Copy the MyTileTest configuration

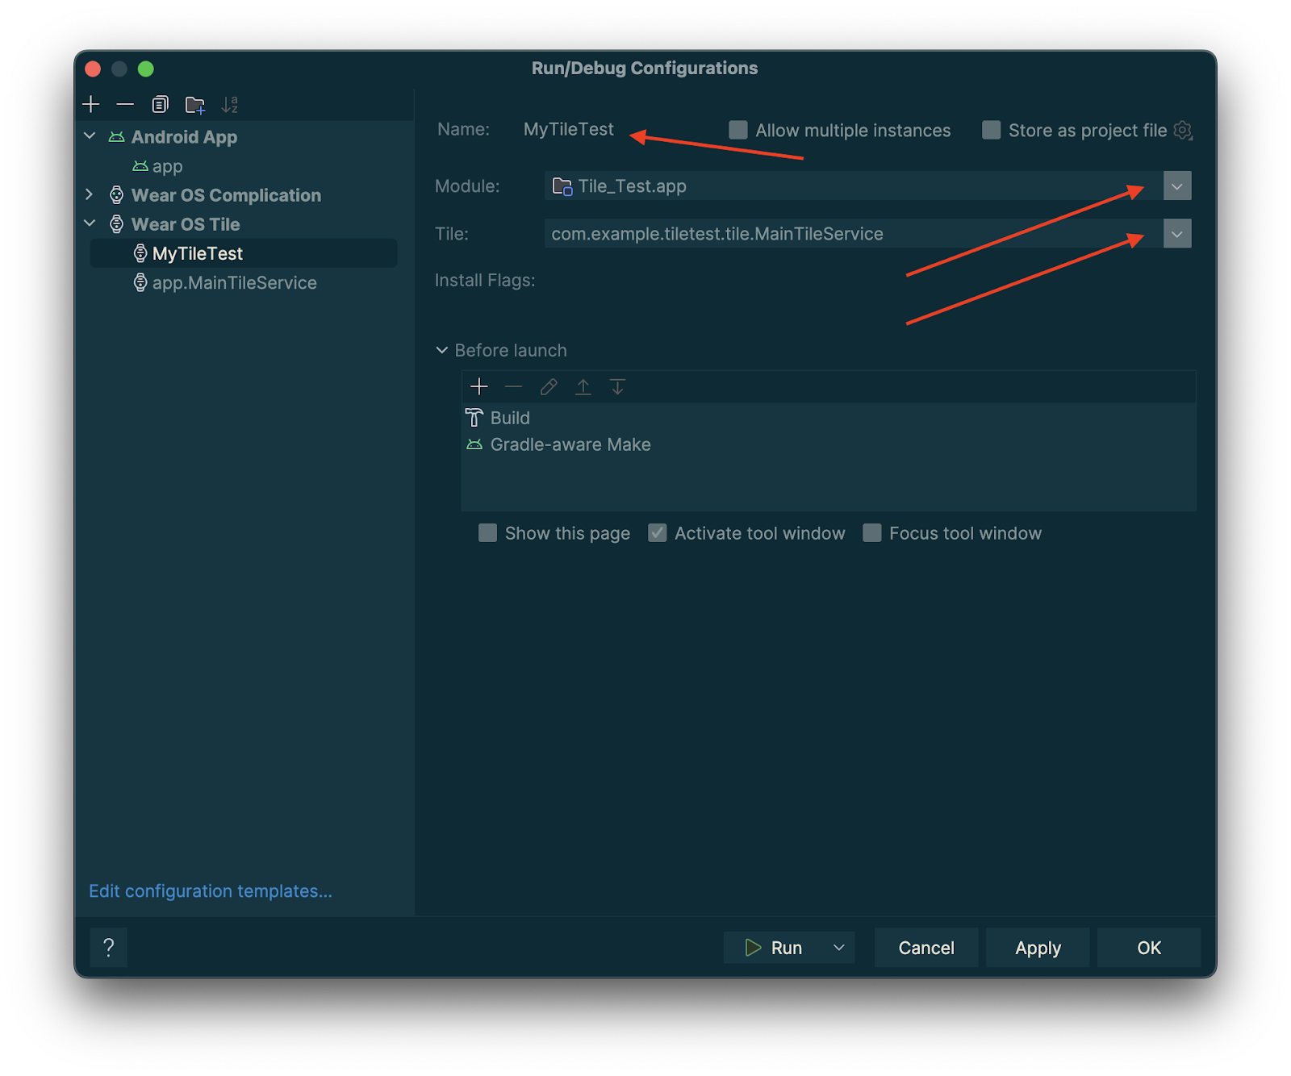pos(159,104)
